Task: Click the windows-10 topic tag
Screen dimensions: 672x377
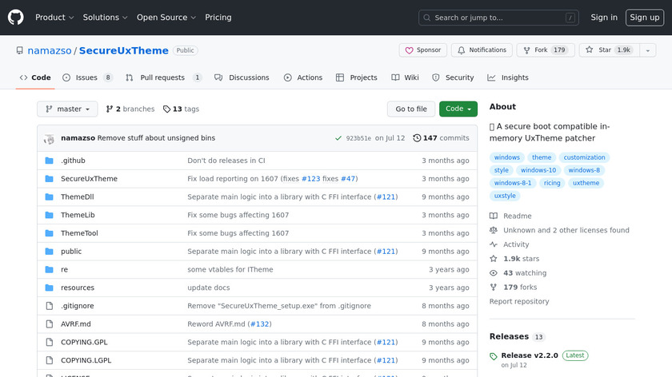Action: (538, 170)
